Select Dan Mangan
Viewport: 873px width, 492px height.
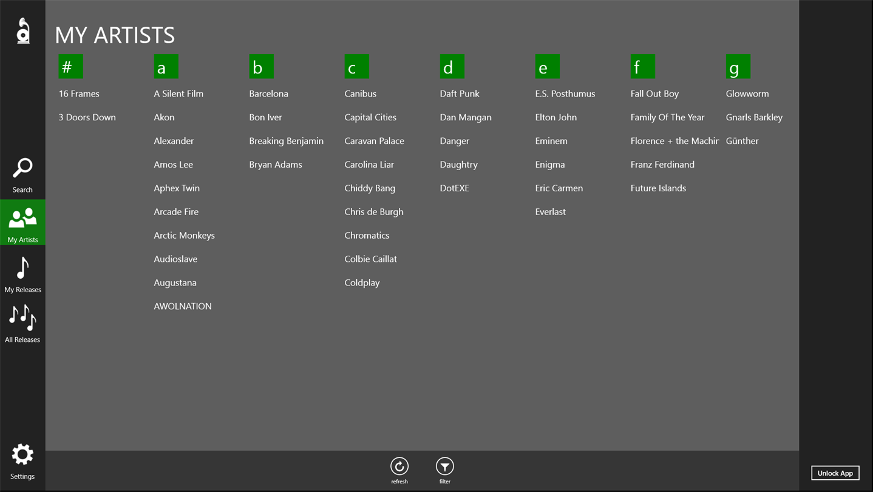(x=466, y=117)
